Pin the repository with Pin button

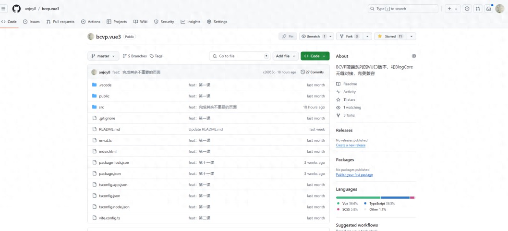coord(288,36)
